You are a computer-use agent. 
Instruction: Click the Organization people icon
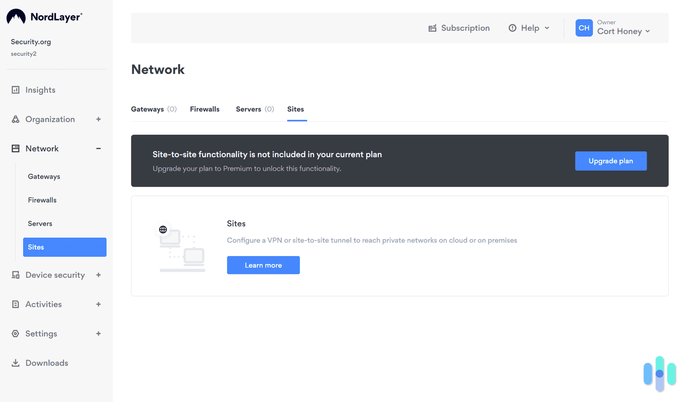coord(16,119)
